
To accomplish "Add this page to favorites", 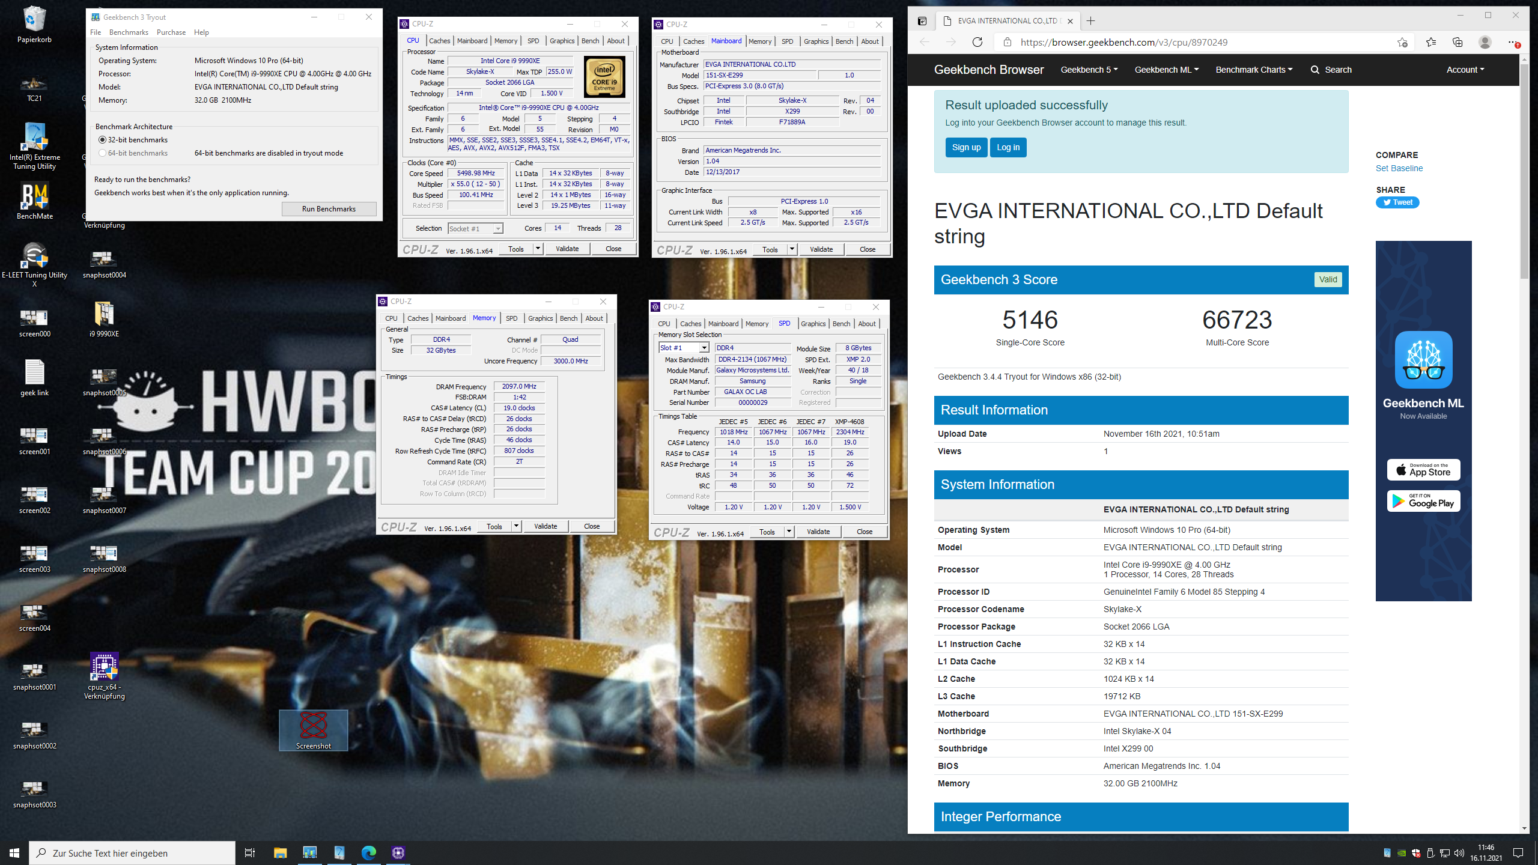I will coord(1402,42).
